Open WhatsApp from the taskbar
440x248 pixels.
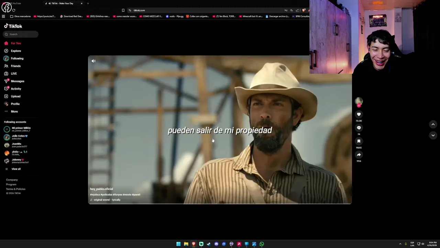(262, 244)
